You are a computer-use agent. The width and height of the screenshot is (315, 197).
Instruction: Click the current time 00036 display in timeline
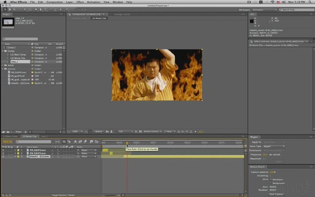8,142
